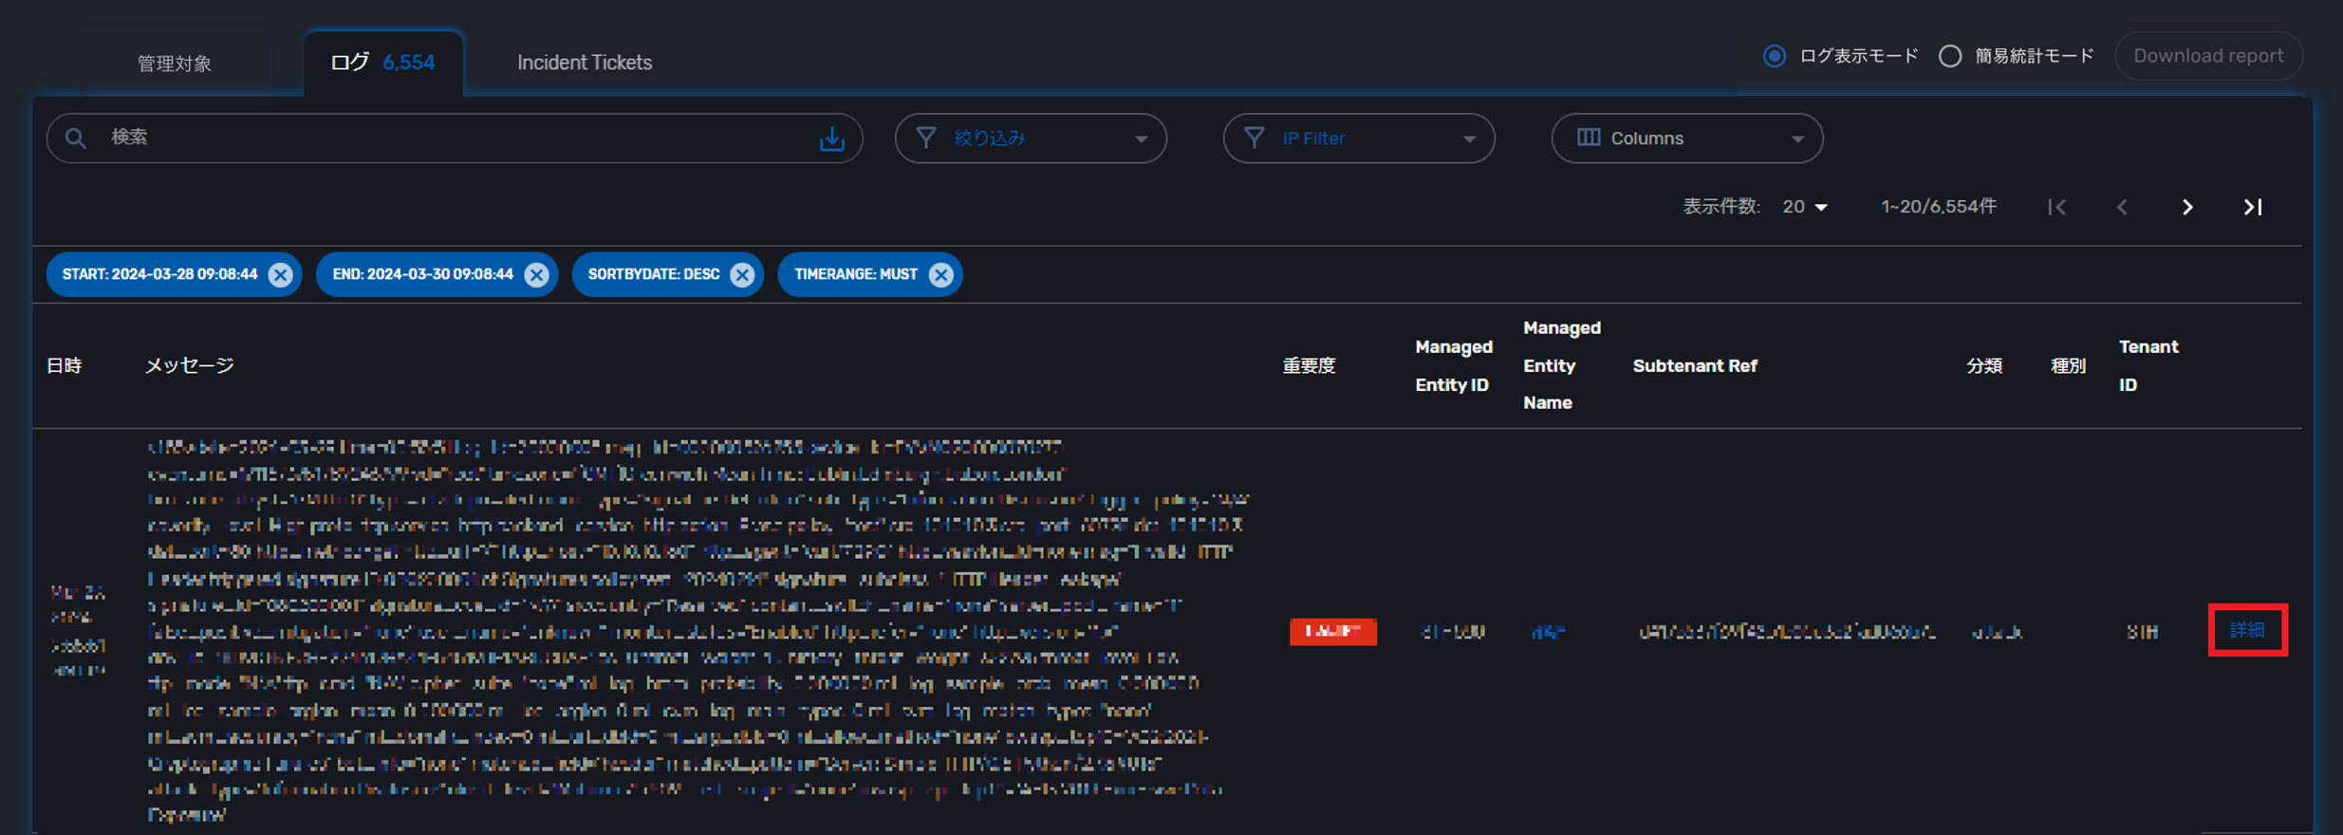
Task: Open the 絞り込み filter dropdown
Action: (x=1030, y=139)
